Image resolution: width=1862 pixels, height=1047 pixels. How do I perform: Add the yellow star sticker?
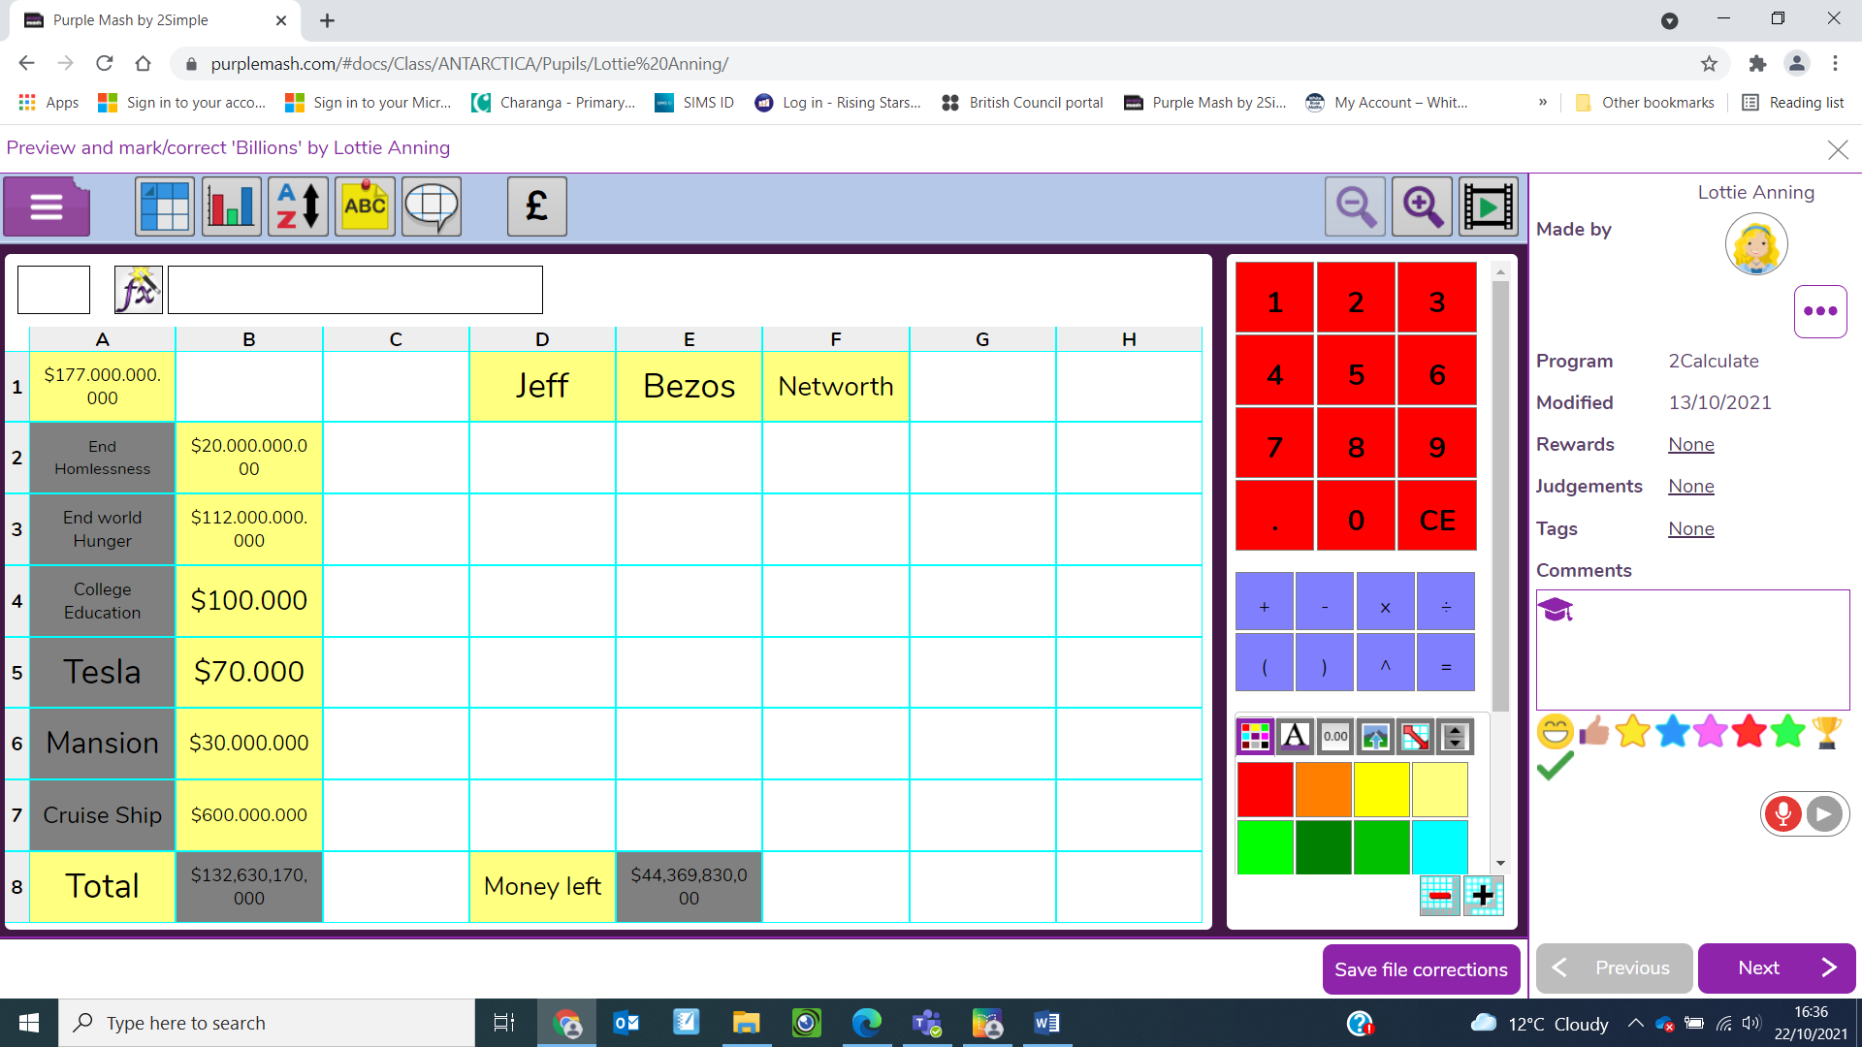(x=1633, y=731)
